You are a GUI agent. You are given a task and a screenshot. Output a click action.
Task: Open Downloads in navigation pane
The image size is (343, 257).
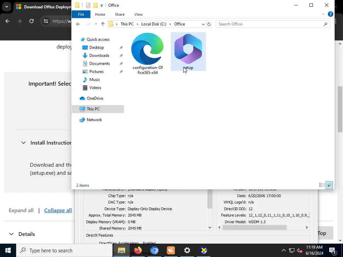99,56
